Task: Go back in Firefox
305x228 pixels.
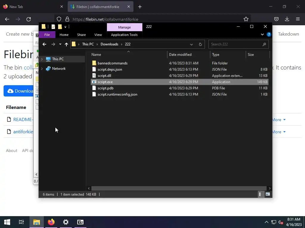Action: click(x=7, y=19)
